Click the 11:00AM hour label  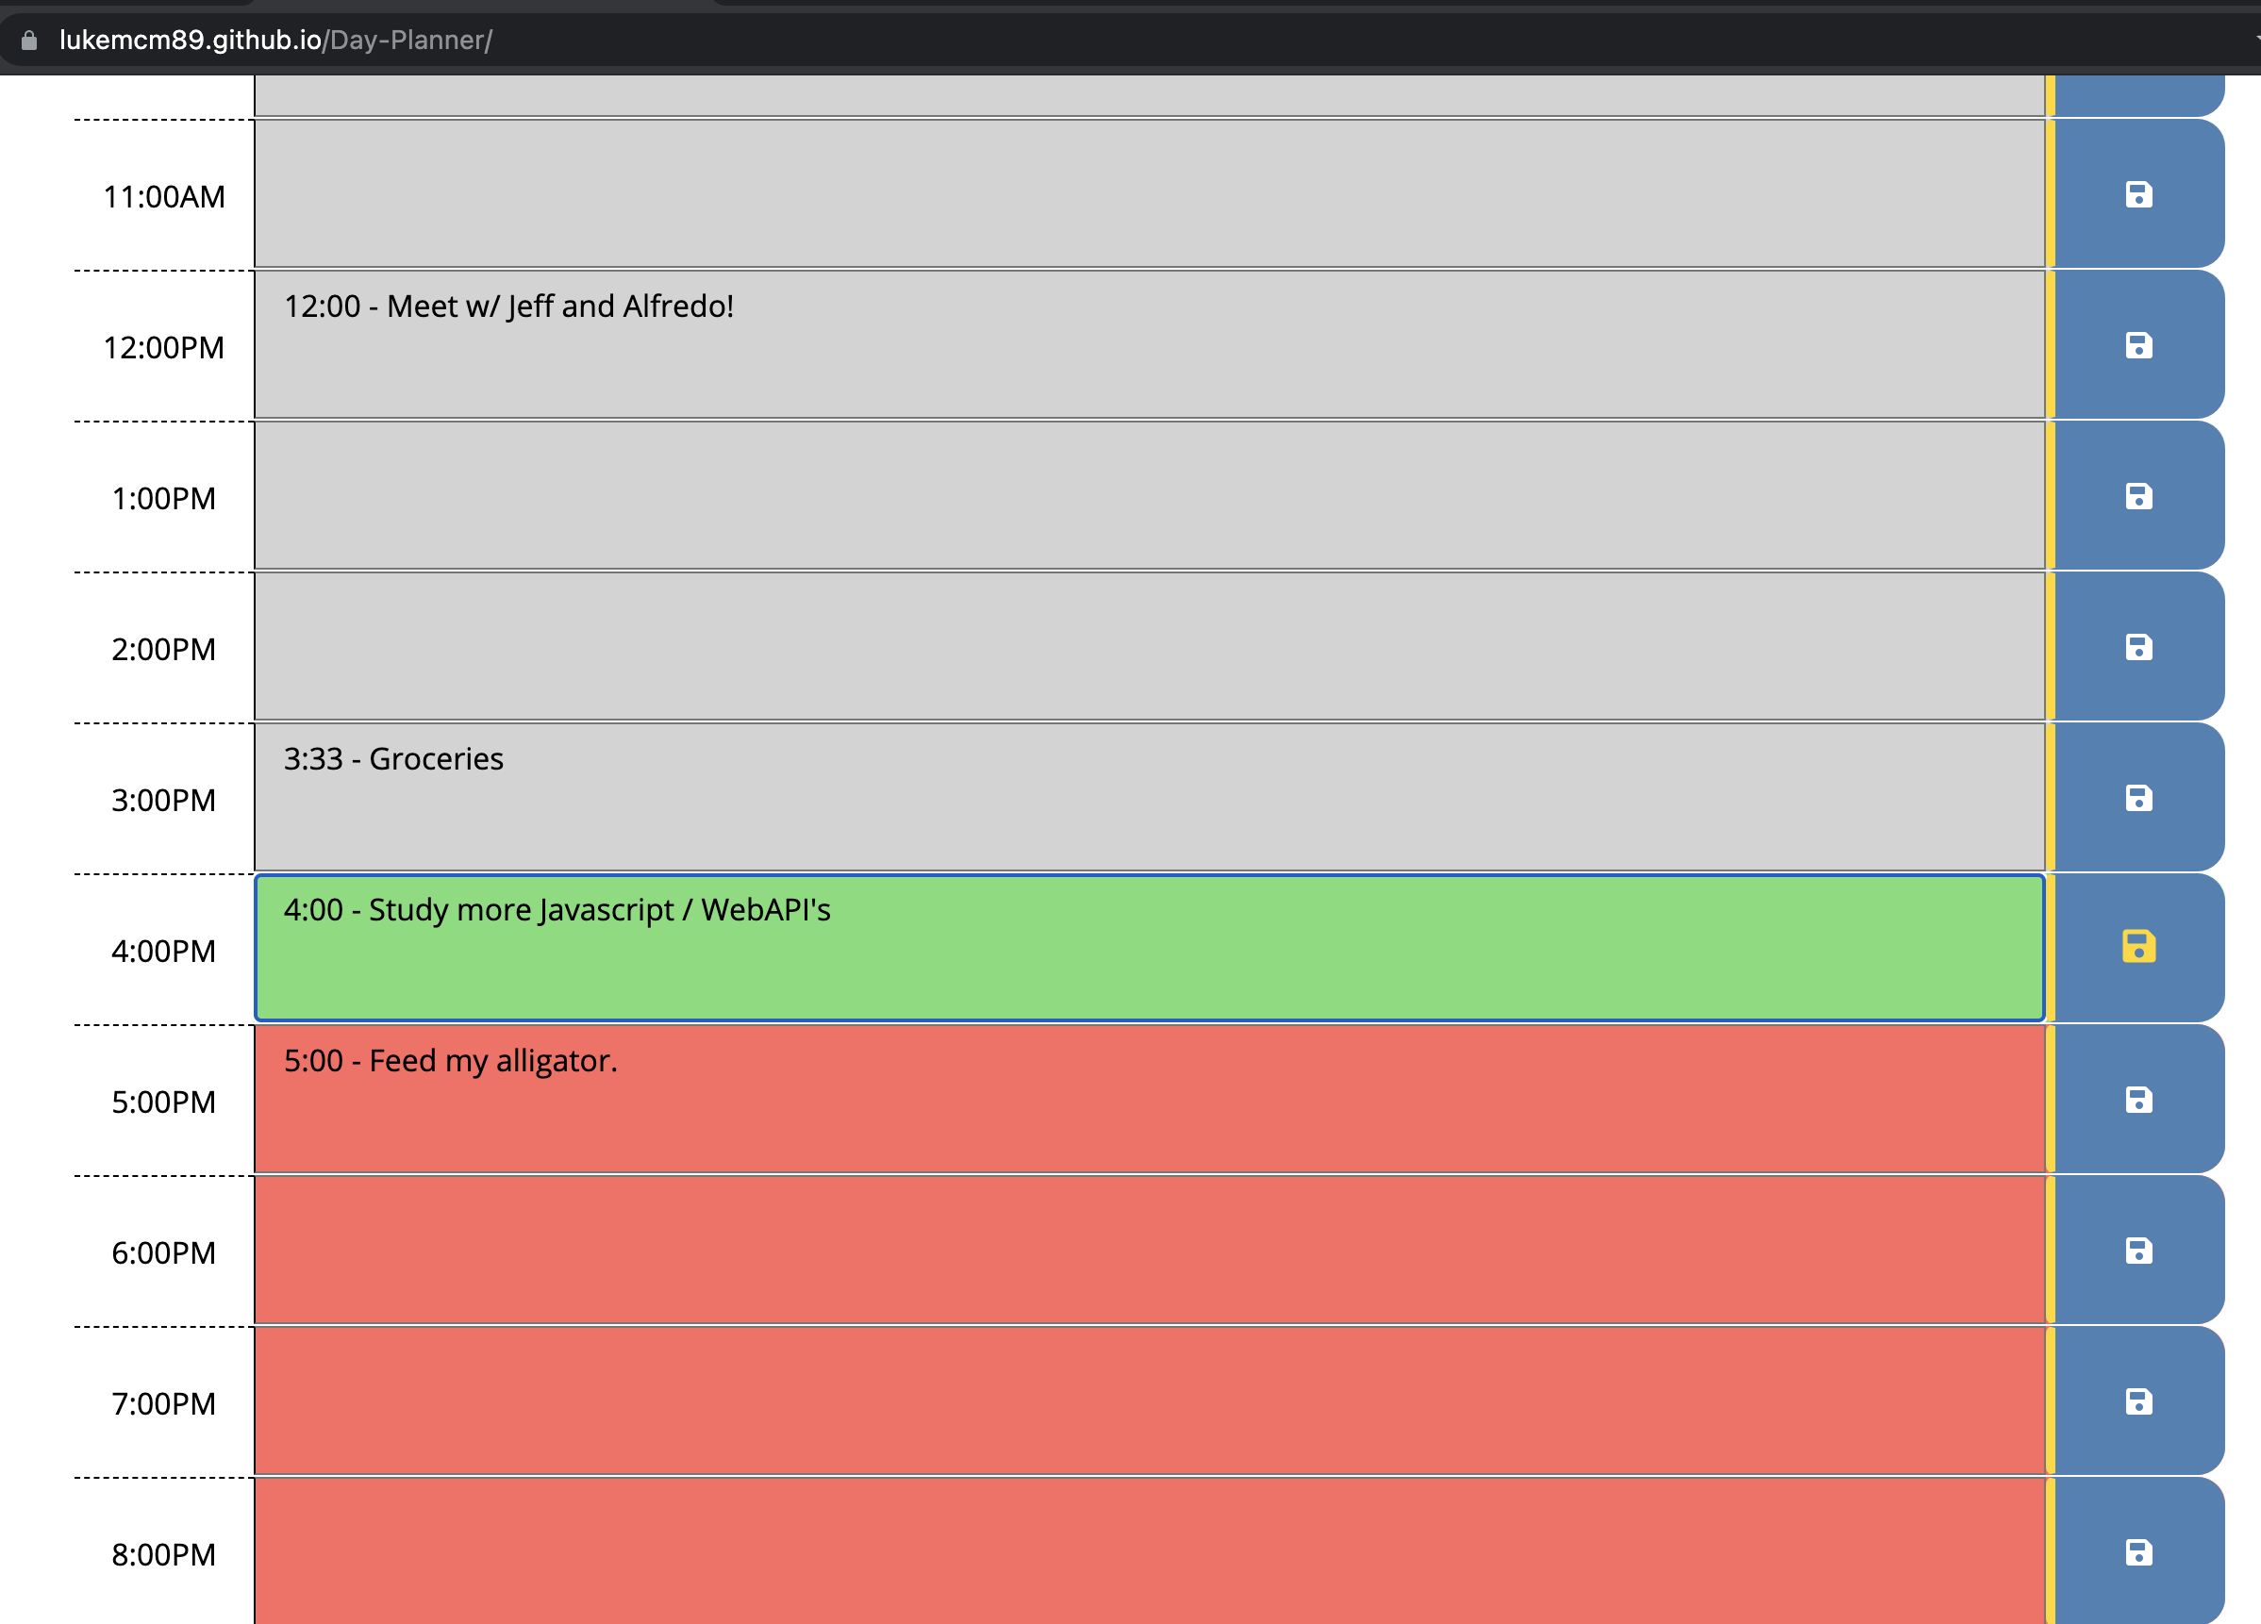[163, 195]
